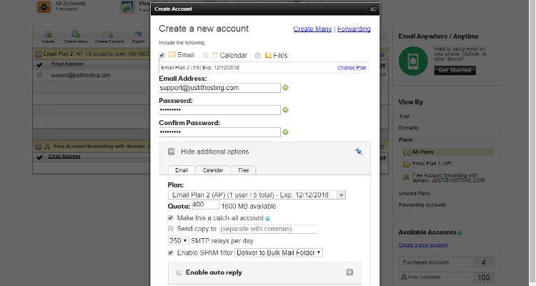Click Available Accounts help icon
This screenshot has height=286, width=536.
(460, 233)
